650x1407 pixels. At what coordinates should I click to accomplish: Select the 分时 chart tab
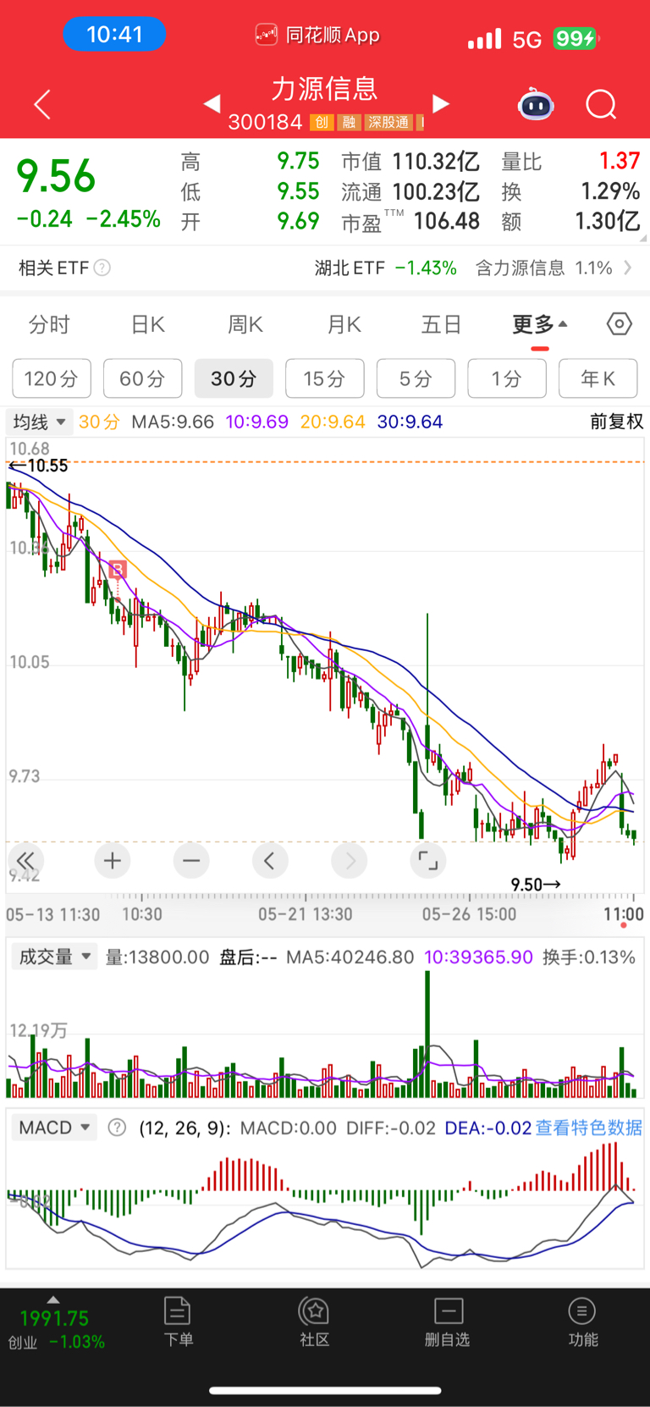point(49,325)
